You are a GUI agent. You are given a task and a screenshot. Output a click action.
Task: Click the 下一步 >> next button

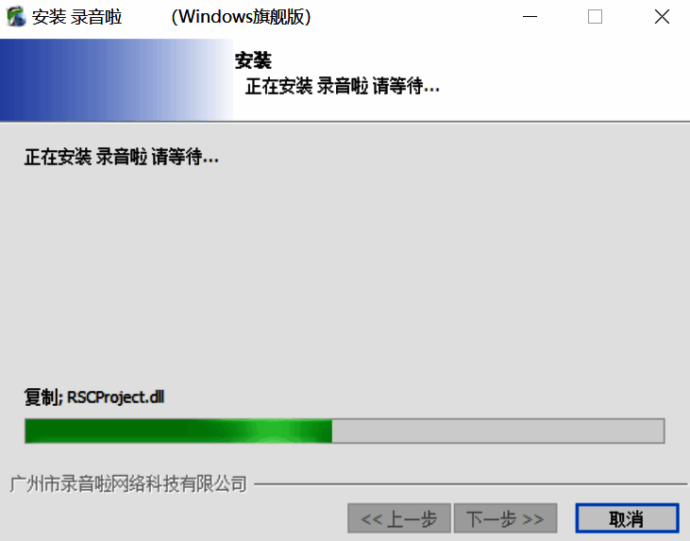pos(505,518)
